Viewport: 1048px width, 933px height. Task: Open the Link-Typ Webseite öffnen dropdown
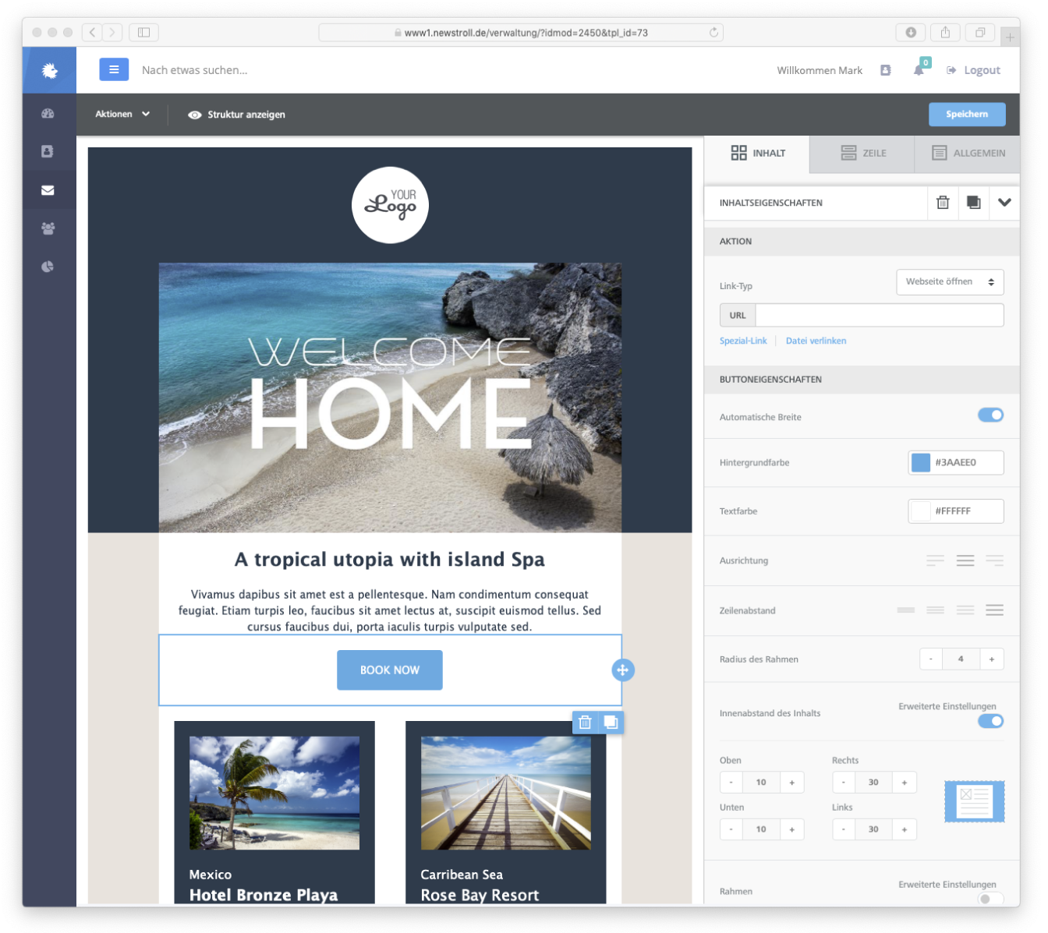click(x=950, y=282)
